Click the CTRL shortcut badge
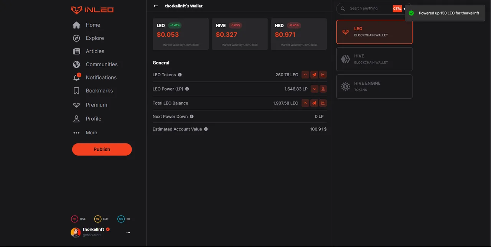The width and height of the screenshot is (491, 247). click(397, 8)
